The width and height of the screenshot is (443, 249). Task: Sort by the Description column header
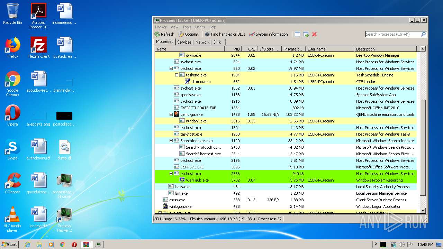[x=386, y=49]
